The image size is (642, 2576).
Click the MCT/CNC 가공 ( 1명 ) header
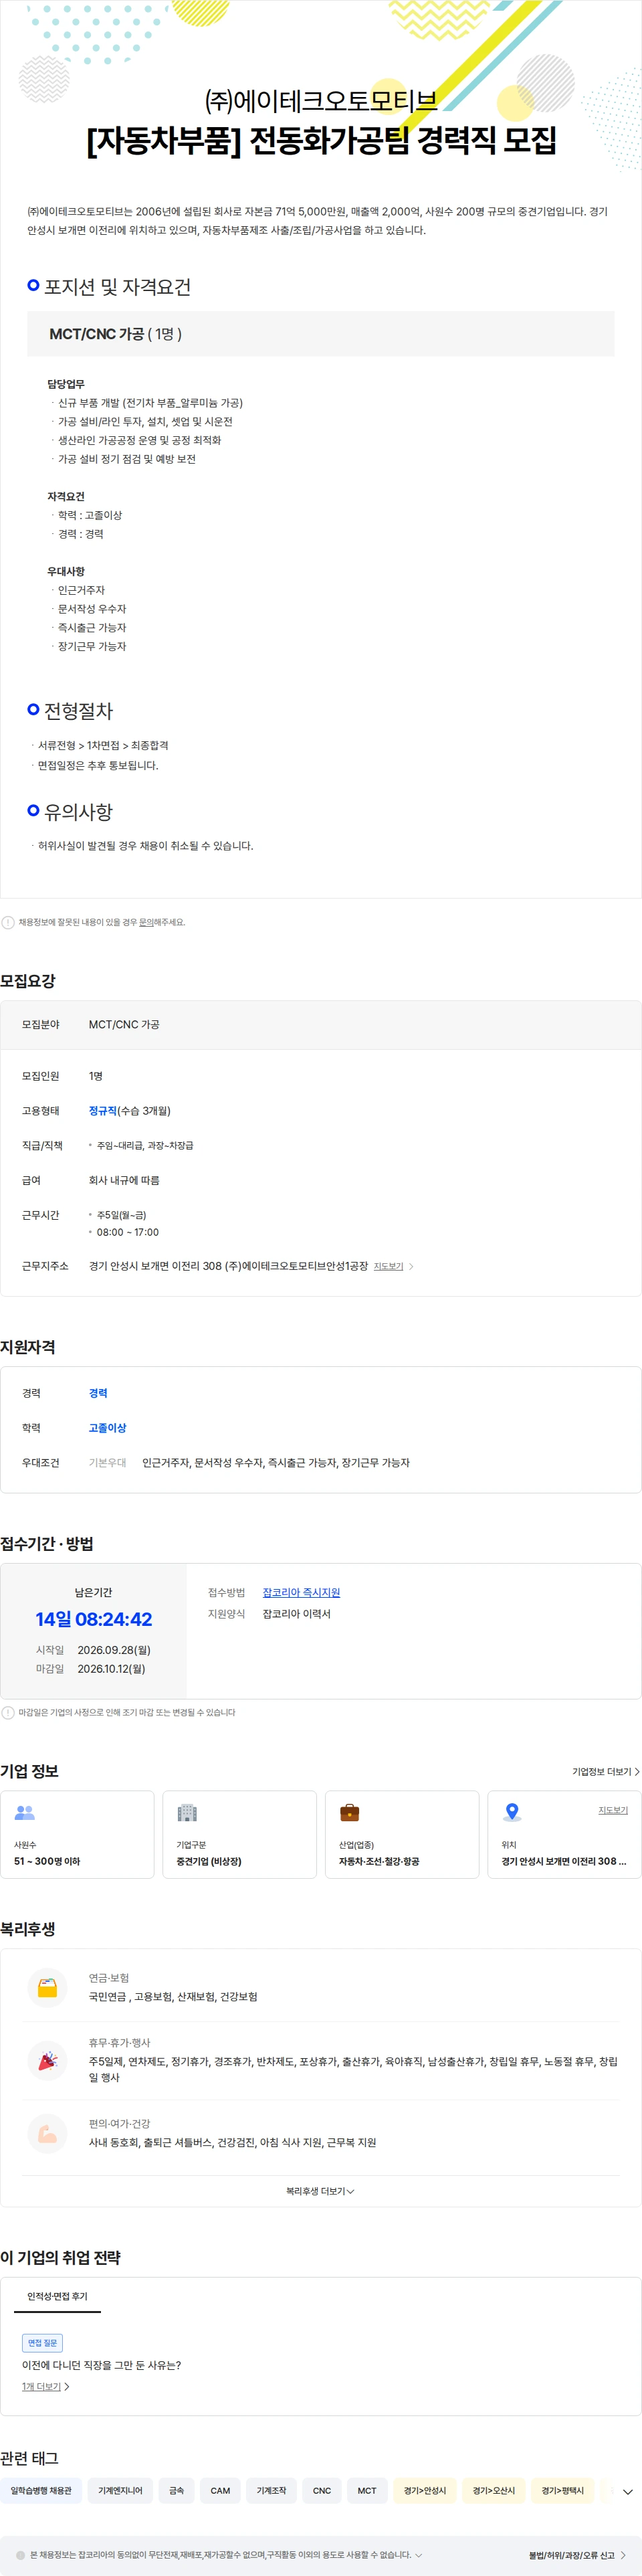point(321,334)
